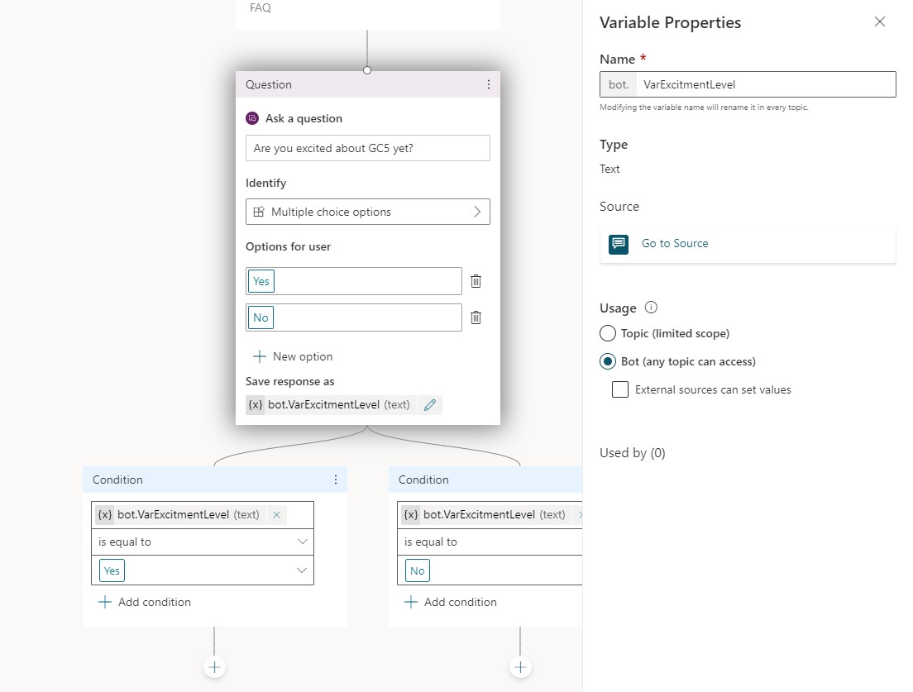This screenshot has width=913, height=692.
Task: Click the 'Used by (0)' text
Action: pos(633,453)
